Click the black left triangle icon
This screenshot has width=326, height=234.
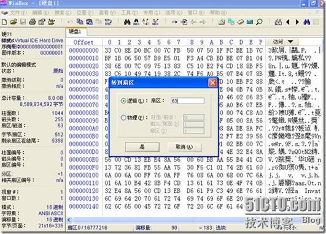point(288,22)
